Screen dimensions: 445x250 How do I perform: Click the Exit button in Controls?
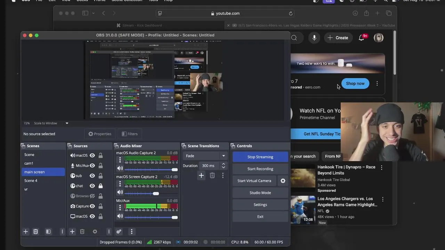(x=260, y=217)
